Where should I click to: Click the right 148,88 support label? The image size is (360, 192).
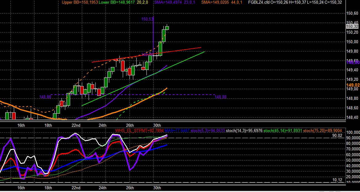(220, 97)
